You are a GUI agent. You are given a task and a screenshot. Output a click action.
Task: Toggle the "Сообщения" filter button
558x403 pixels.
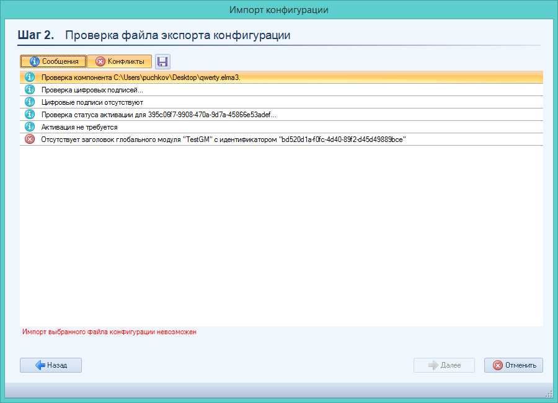[x=53, y=61]
